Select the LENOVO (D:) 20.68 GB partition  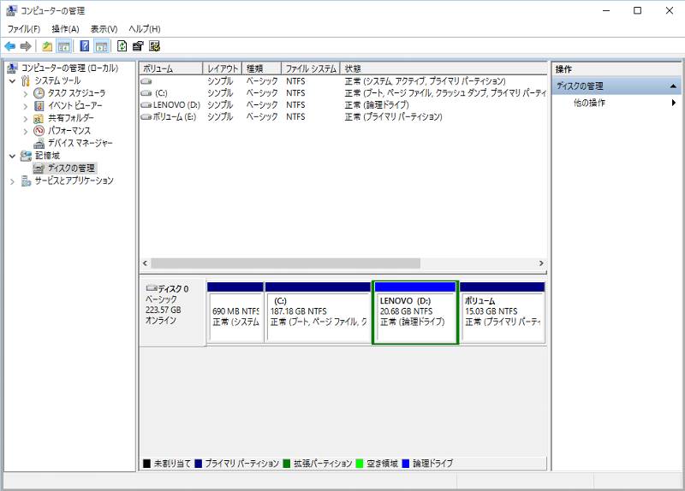coord(414,313)
